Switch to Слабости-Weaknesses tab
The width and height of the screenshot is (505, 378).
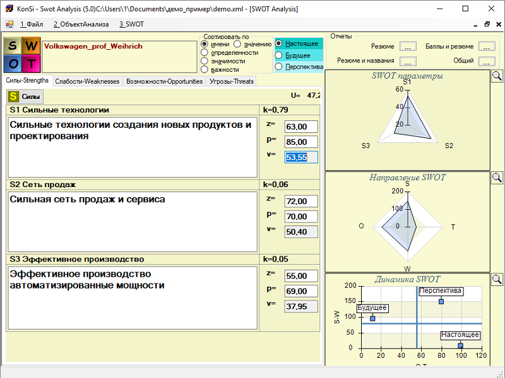pyautogui.click(x=87, y=81)
